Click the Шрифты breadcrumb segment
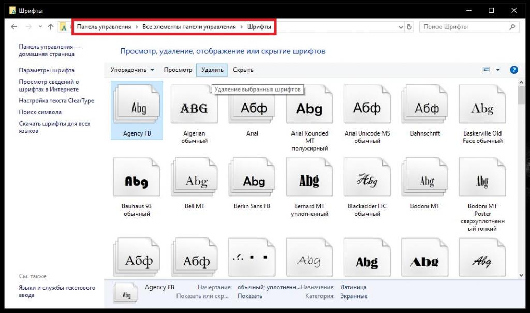Screen dimensions: 530x313 (259, 27)
